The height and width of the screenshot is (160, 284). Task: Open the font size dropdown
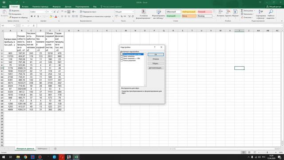pyautogui.click(x=51, y=12)
